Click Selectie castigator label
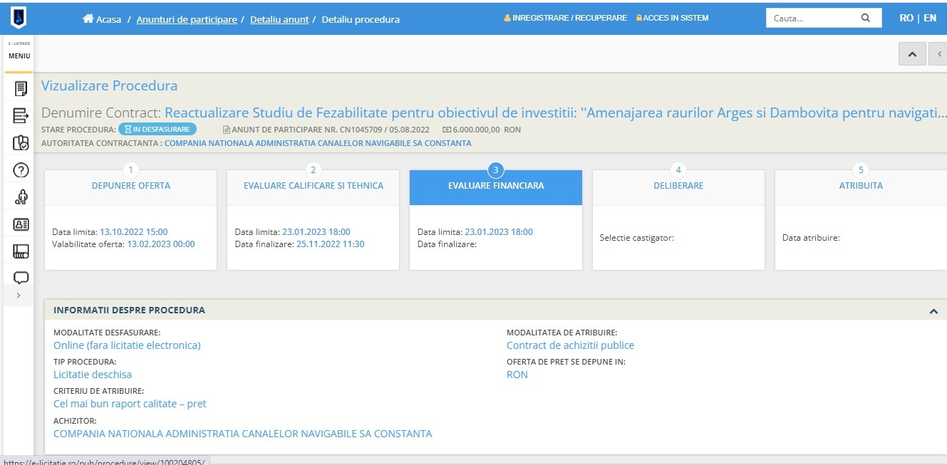 coord(637,238)
